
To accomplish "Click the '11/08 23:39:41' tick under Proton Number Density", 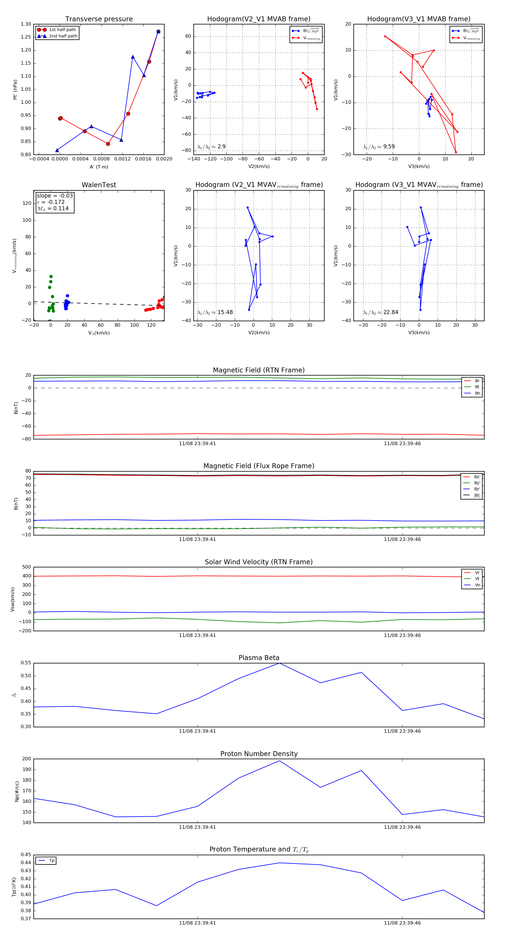I will click(x=198, y=827).
